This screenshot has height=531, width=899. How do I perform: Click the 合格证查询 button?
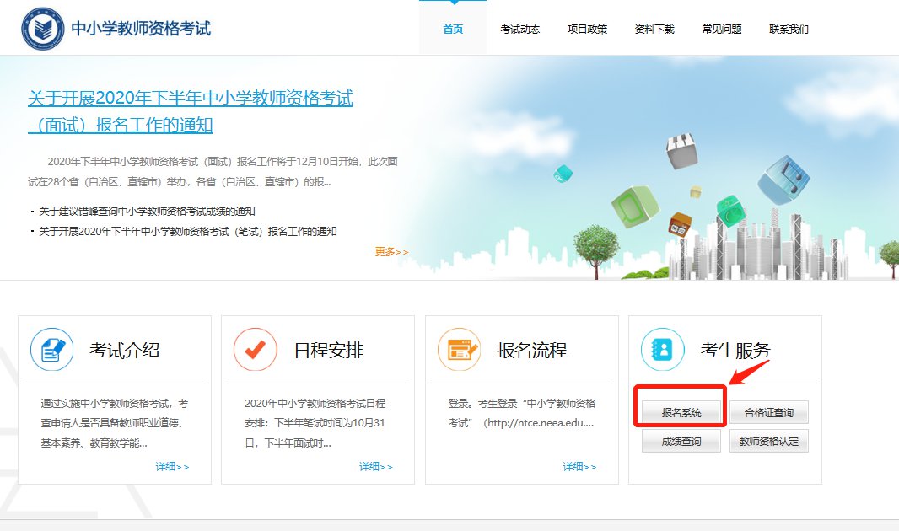click(x=768, y=413)
